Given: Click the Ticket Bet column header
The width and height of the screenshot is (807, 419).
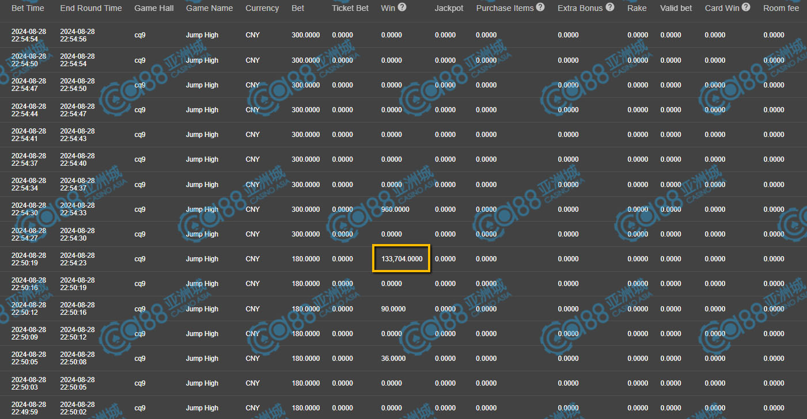Looking at the screenshot, I should [350, 8].
